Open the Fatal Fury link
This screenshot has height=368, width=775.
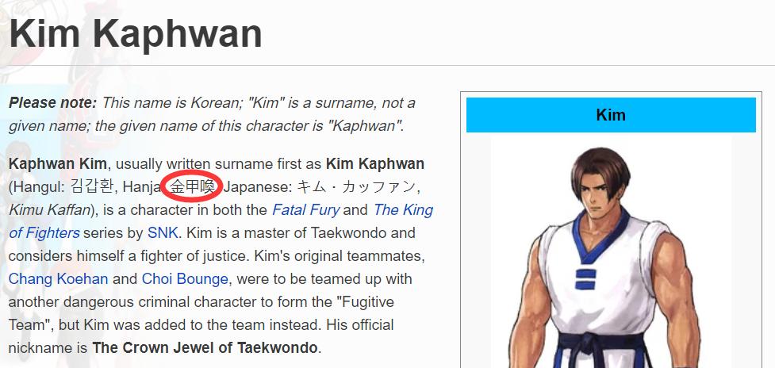click(x=306, y=210)
